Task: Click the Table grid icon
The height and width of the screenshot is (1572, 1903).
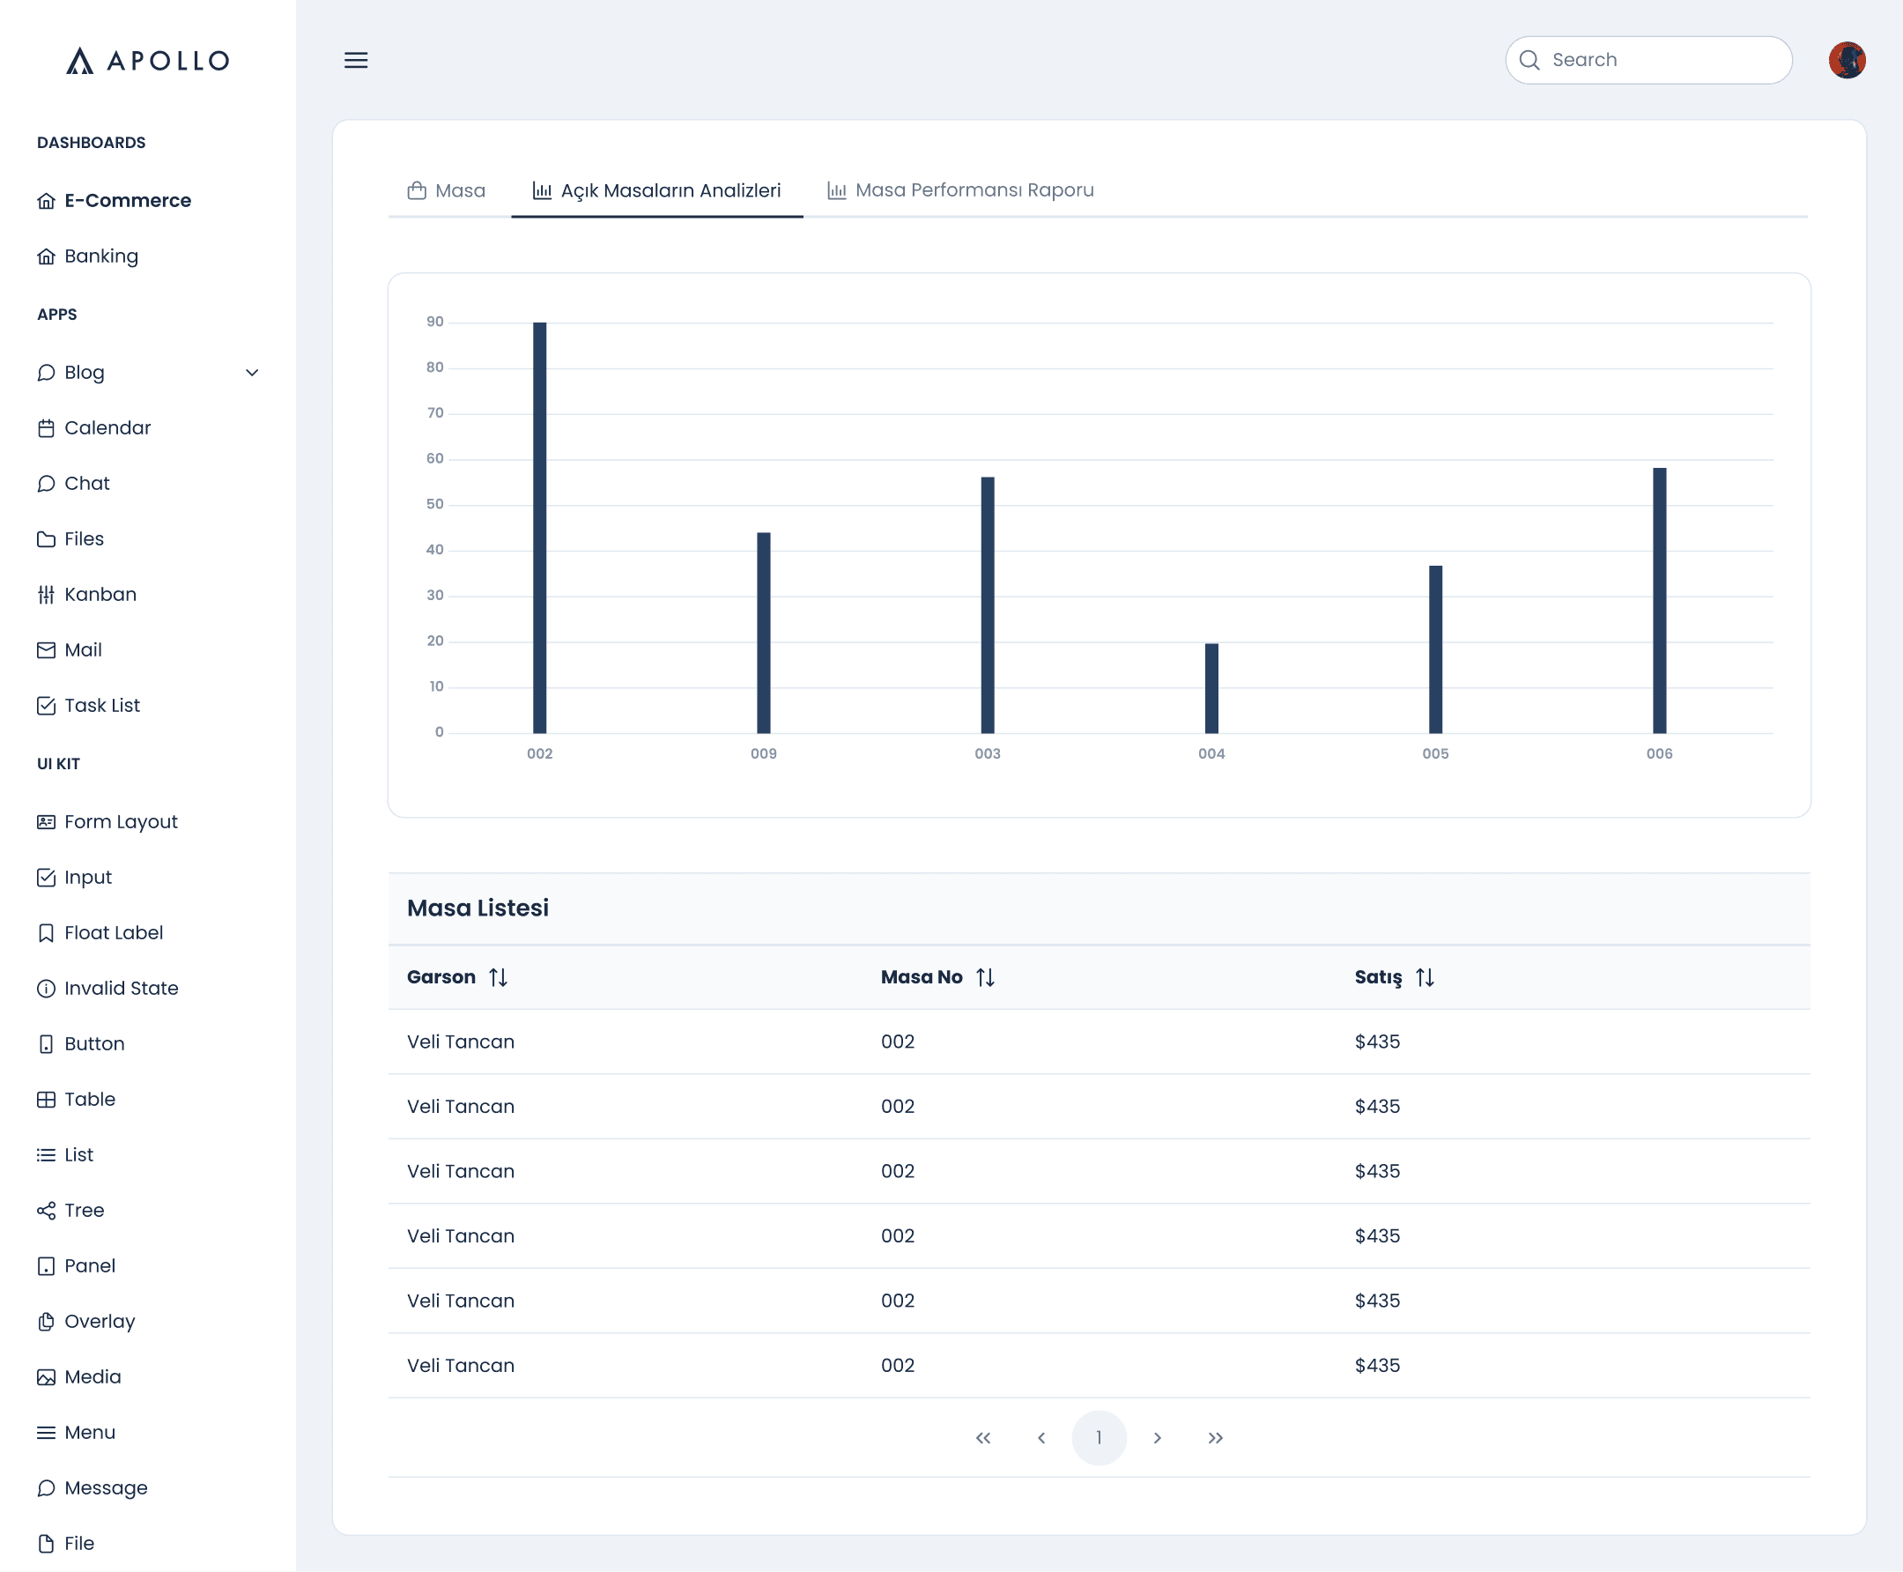Action: (46, 1100)
